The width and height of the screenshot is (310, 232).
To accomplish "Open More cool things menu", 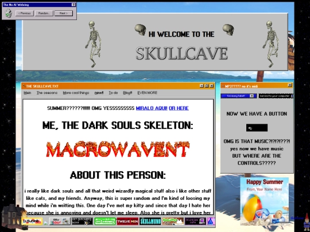I will click(x=76, y=93).
